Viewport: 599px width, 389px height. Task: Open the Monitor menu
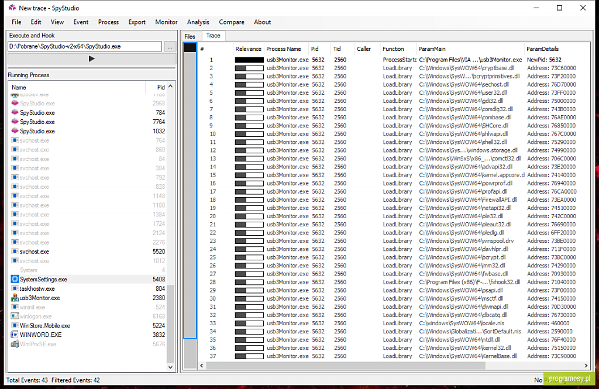(166, 22)
